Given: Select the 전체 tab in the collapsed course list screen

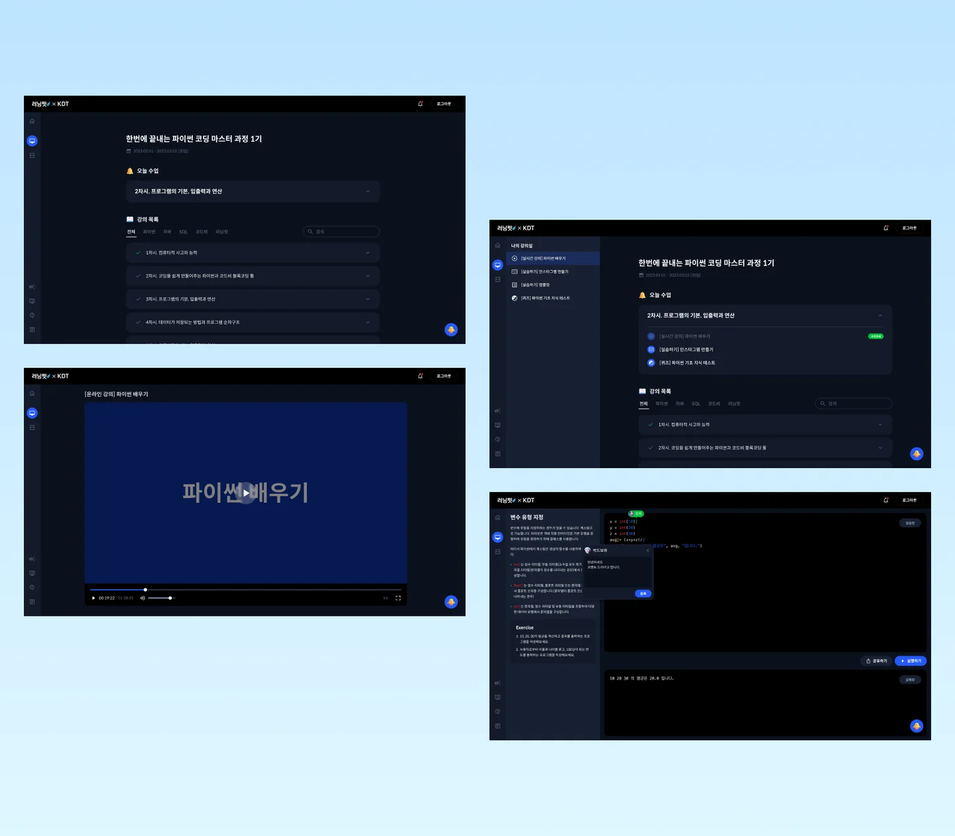Looking at the screenshot, I should click(131, 232).
